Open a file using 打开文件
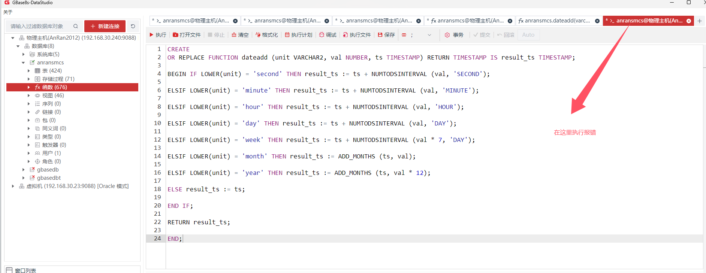Screen dimensions: 706x273 pyautogui.click(x=187, y=35)
